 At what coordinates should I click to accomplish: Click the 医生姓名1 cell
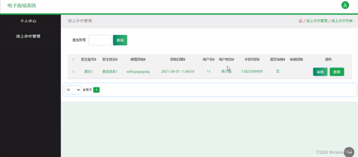pyautogui.click(x=110, y=71)
